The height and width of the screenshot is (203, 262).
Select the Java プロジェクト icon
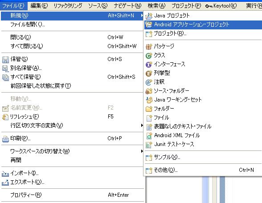(x=149, y=16)
